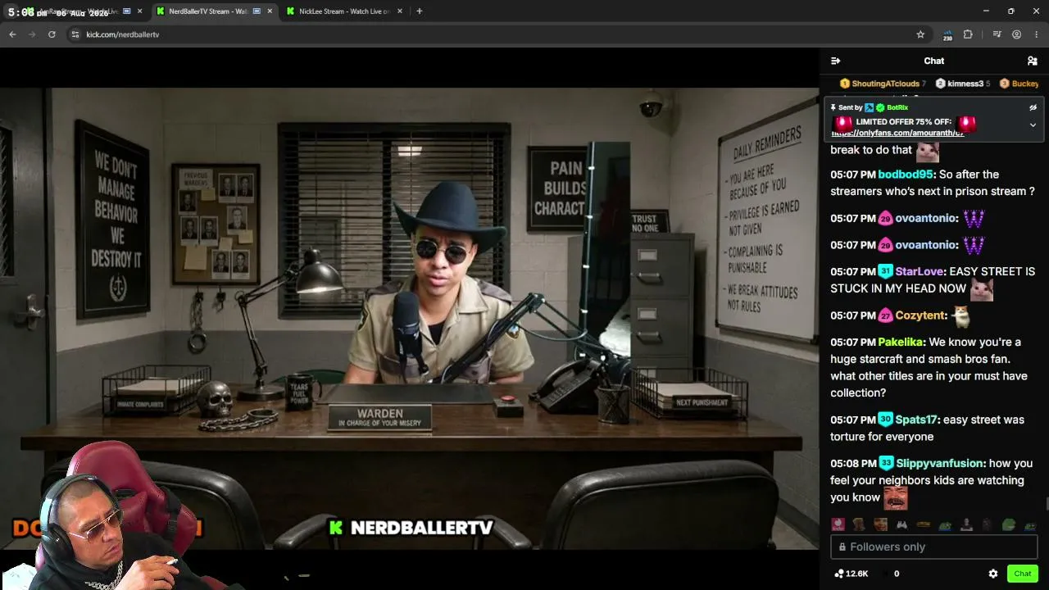Click ovoantonio's first message username
This screenshot has height=590, width=1049.
(925, 218)
